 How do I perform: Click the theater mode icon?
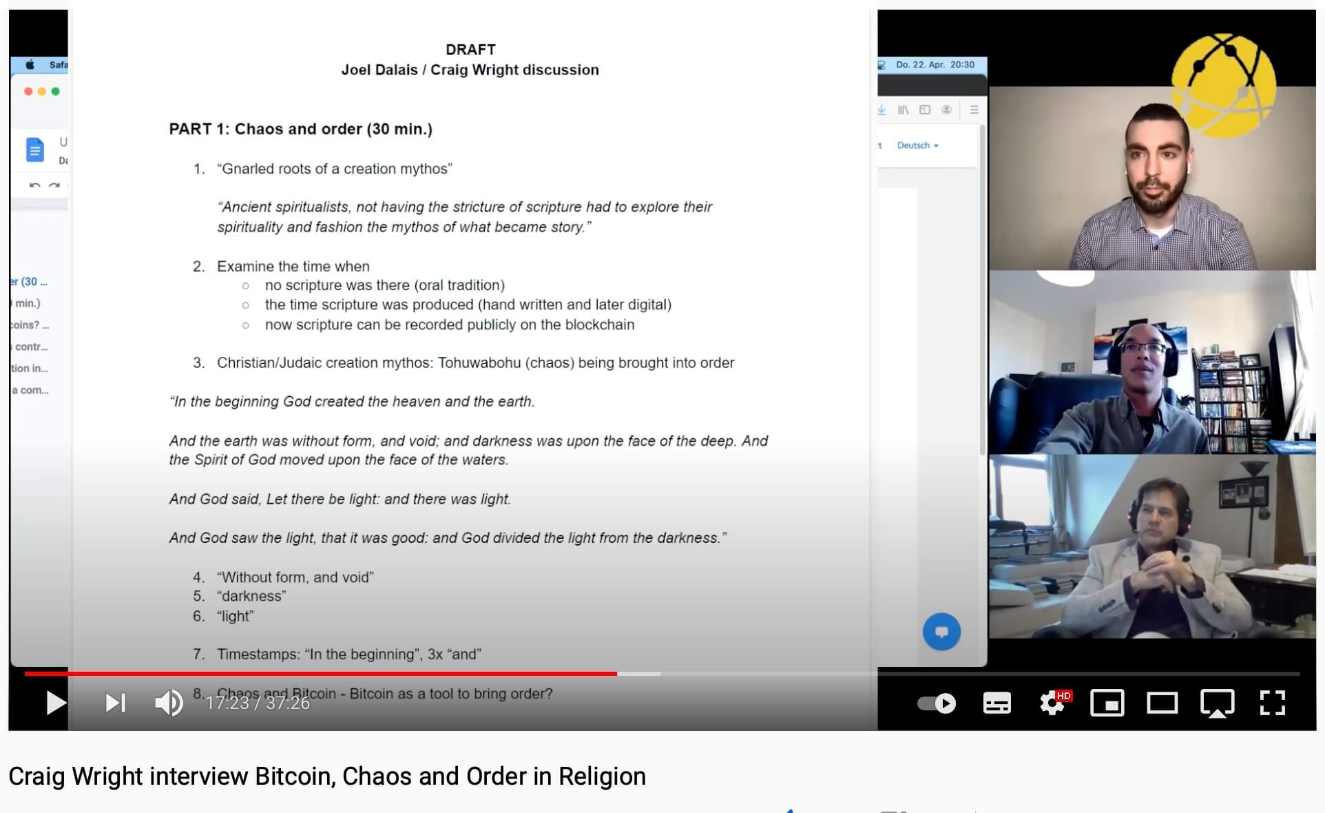tap(1160, 703)
